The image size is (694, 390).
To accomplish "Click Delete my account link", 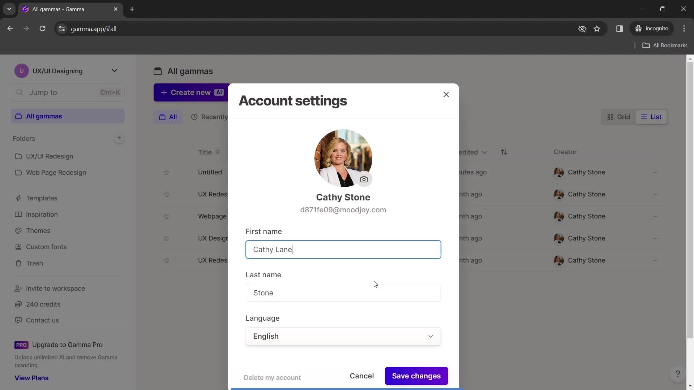I will 272,377.
